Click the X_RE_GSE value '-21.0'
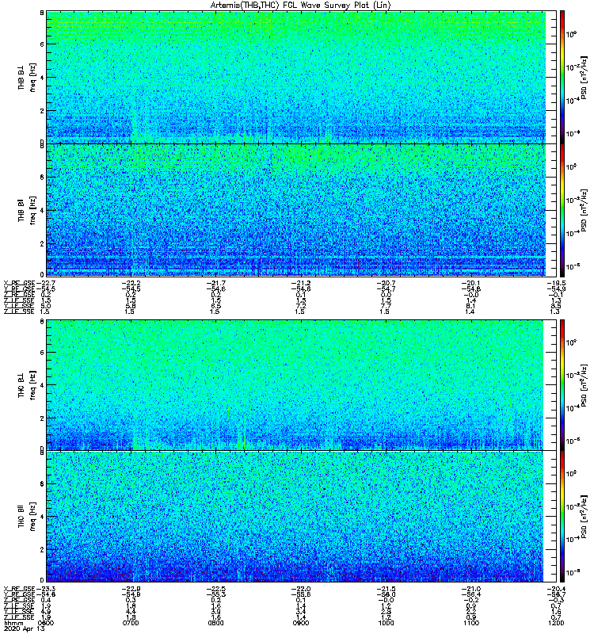 471,589
